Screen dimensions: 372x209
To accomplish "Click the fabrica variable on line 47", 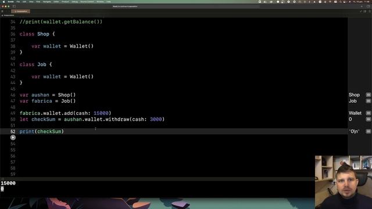I will coord(42,101).
